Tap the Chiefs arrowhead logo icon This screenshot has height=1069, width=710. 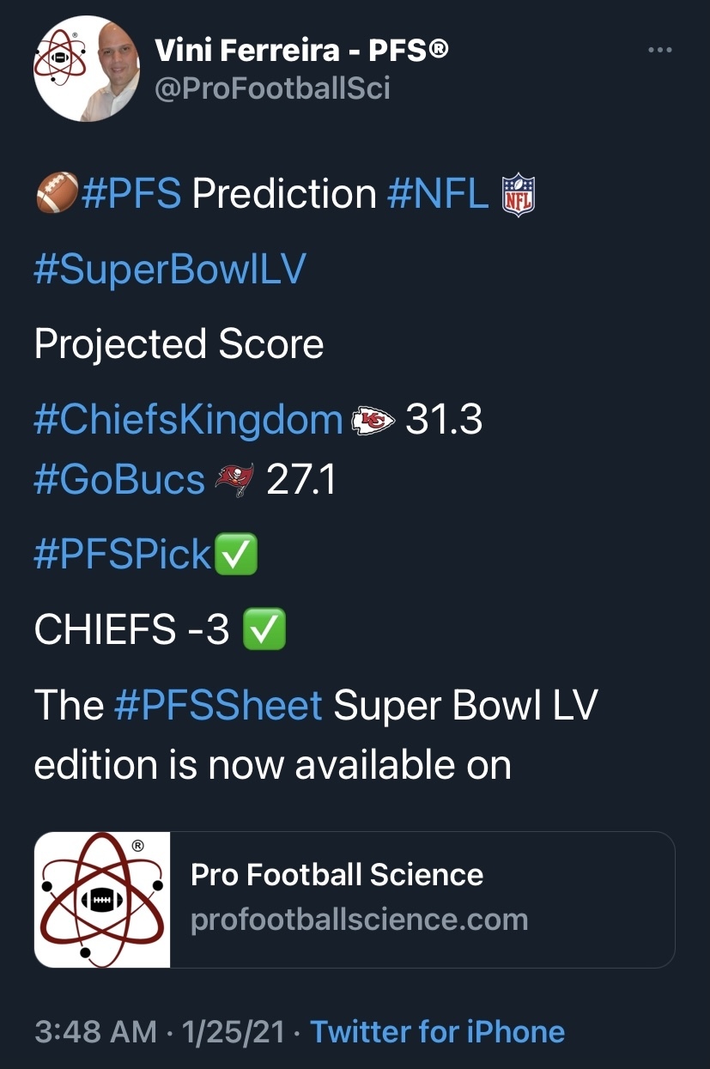(x=373, y=421)
